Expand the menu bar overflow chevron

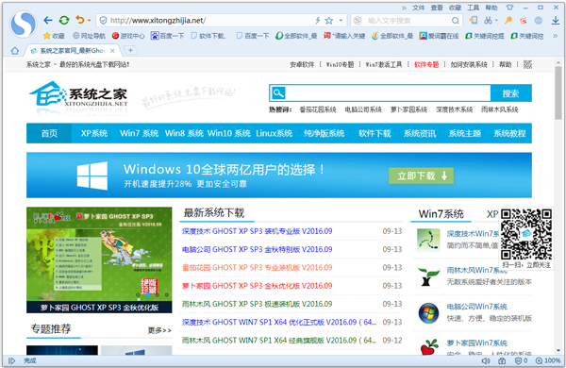(x=404, y=8)
